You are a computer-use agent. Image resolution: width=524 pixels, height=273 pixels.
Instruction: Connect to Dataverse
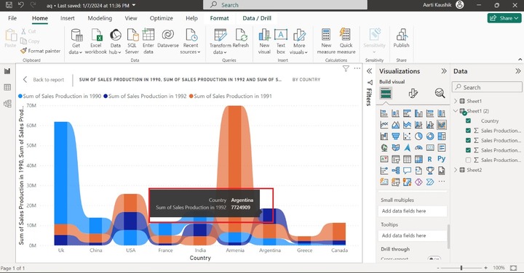[x=168, y=38]
